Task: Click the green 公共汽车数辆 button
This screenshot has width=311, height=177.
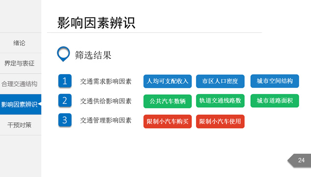Action: [x=167, y=101]
